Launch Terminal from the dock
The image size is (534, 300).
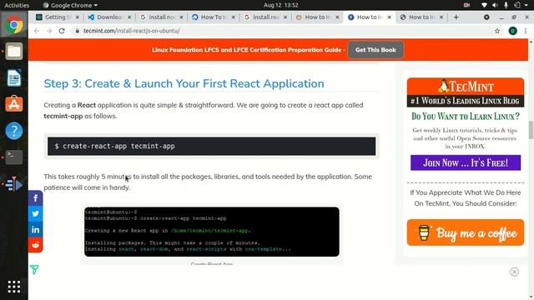pos(14,157)
